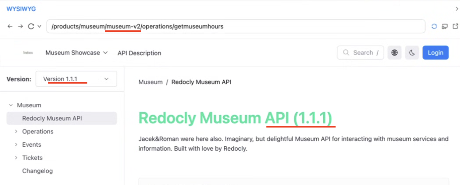Click Redocly Museum API breadcrumb

pyautogui.click(x=201, y=82)
